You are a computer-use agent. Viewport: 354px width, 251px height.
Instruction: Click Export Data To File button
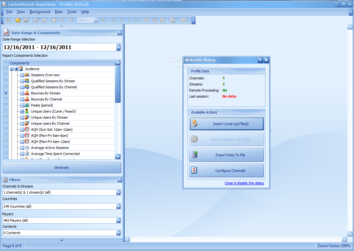(x=226, y=155)
